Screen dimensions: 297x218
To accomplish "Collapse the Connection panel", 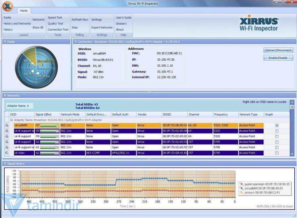I will point(76,41).
